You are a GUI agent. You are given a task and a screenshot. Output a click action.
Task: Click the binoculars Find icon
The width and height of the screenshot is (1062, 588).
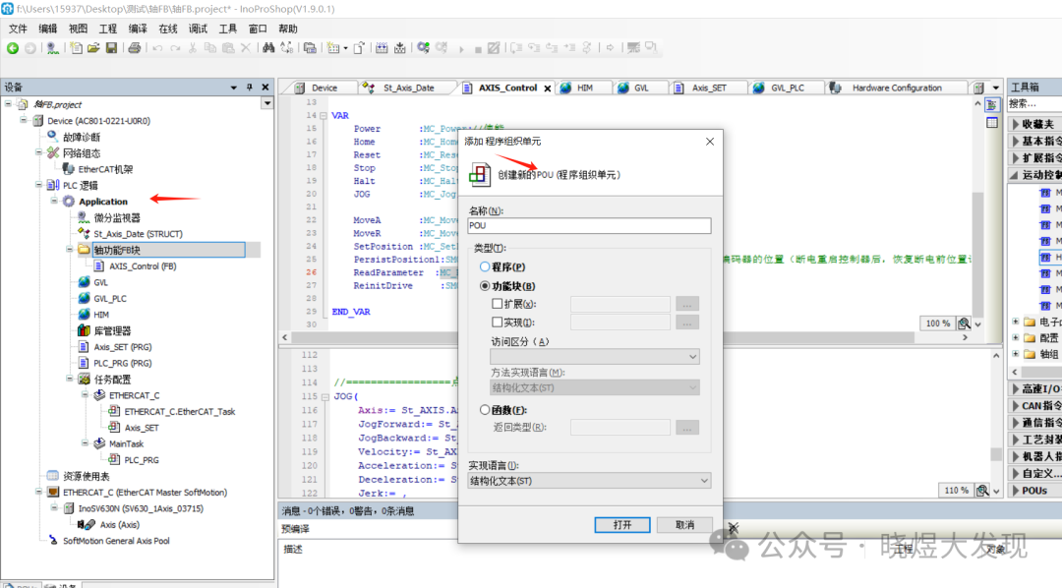[268, 48]
